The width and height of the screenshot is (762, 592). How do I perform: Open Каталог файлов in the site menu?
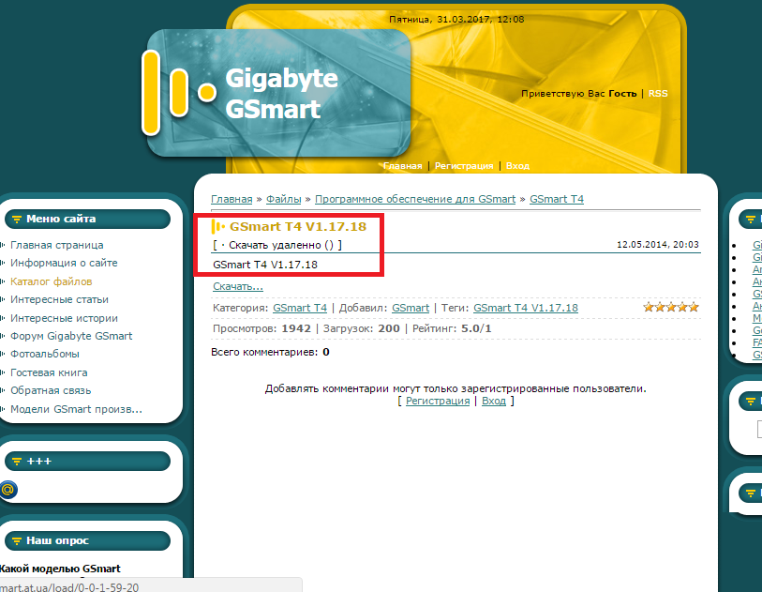pos(51,281)
